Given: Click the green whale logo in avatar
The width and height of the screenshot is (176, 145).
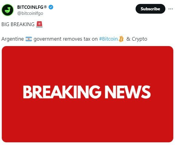Looking at the screenshot, I should tap(8, 10).
